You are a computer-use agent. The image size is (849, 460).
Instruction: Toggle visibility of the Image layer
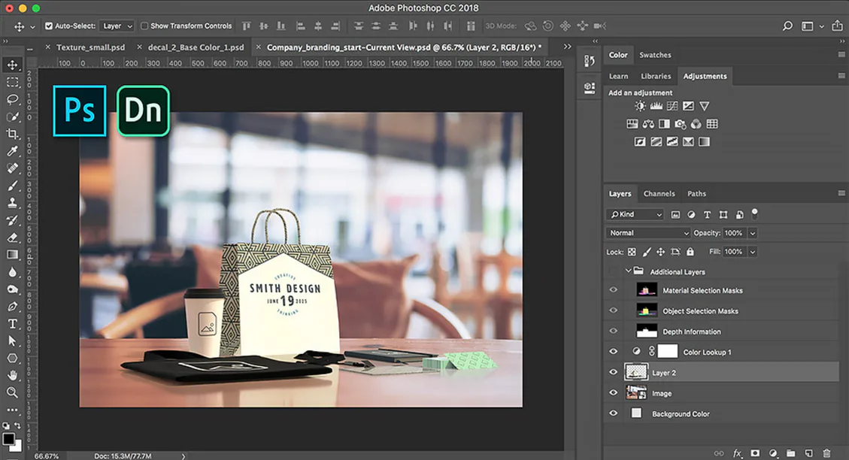coord(613,392)
